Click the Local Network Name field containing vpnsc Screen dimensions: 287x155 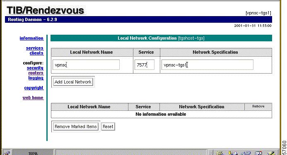click(86, 65)
